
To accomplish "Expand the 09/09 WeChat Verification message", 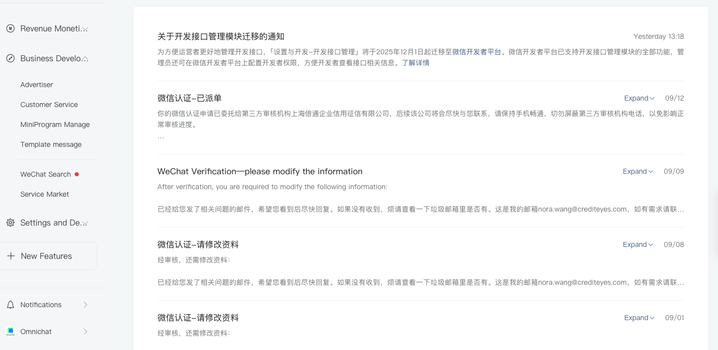I will [x=638, y=172].
